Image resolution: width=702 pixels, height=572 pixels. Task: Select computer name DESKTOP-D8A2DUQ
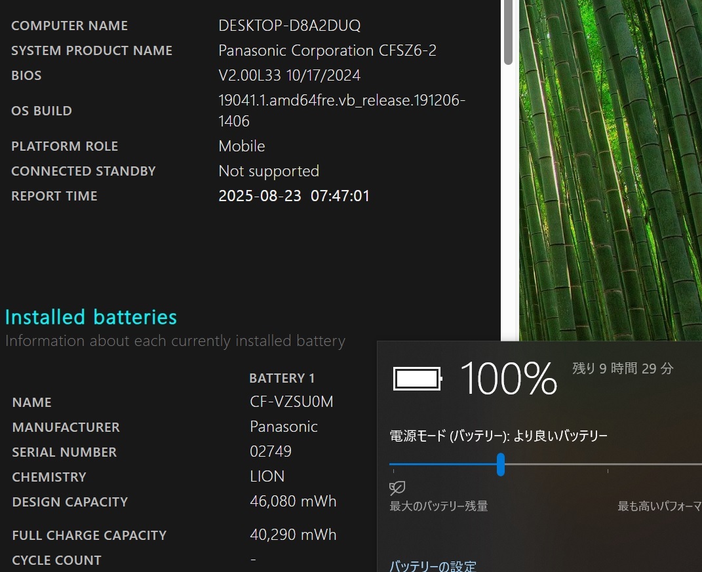coord(289,26)
